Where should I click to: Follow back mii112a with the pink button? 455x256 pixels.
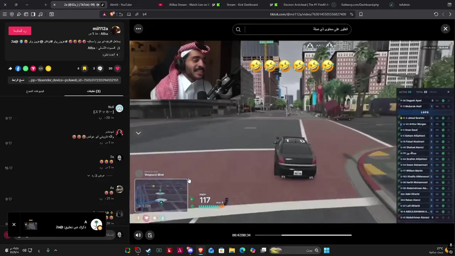coord(20,31)
